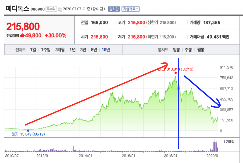Click the current price 215,800

coord(23,26)
